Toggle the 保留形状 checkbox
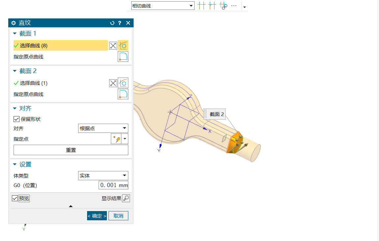The height and width of the screenshot is (241, 379). pos(16,119)
